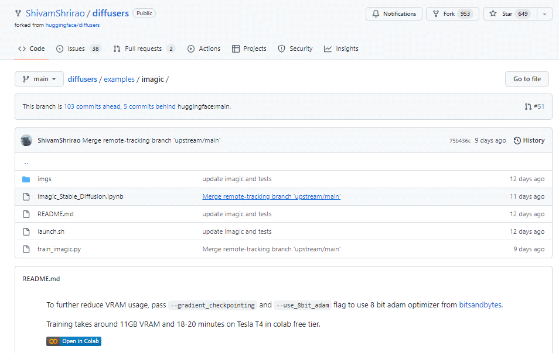Open the 103 commits ahead link
The width and height of the screenshot is (559, 353).
[x=92, y=106]
